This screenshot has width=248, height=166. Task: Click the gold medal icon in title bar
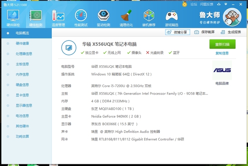pos(184,4)
